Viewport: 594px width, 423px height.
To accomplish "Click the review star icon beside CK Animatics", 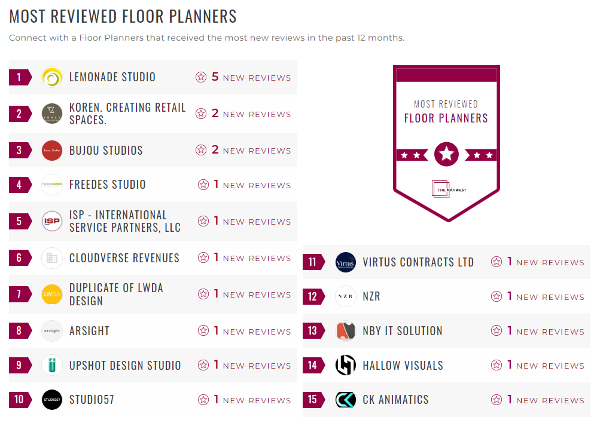I will pyautogui.click(x=495, y=400).
